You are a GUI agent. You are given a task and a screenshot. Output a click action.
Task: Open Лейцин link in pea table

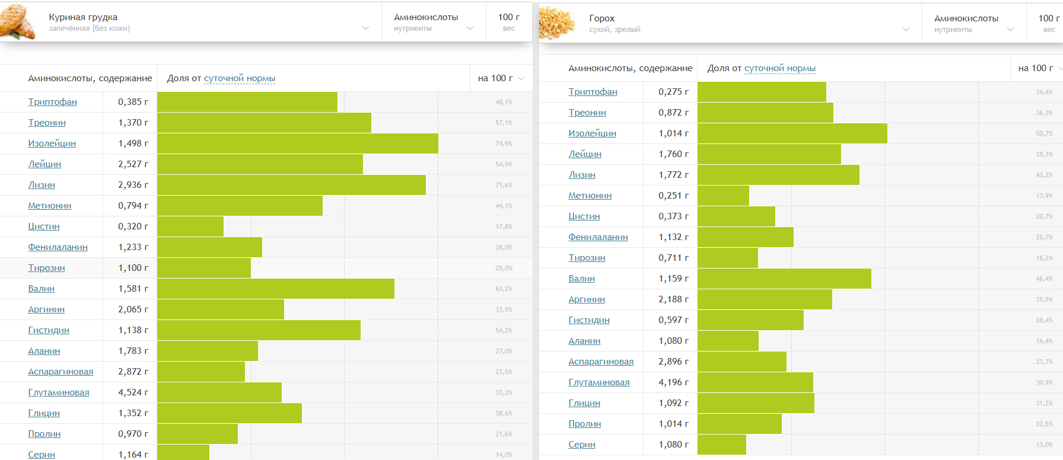pos(585,154)
